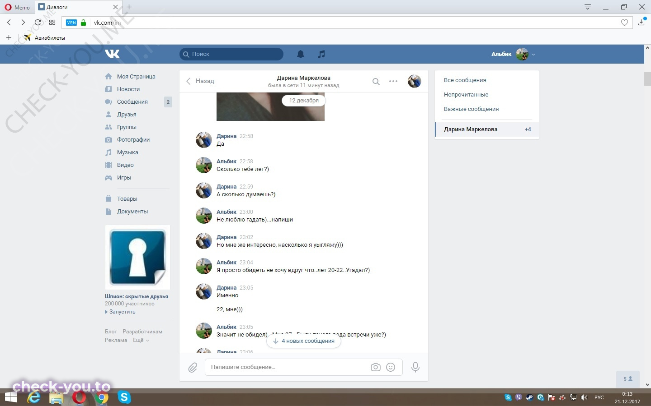Open the emoji smiley picker
This screenshot has height=406, width=651.
click(x=391, y=367)
